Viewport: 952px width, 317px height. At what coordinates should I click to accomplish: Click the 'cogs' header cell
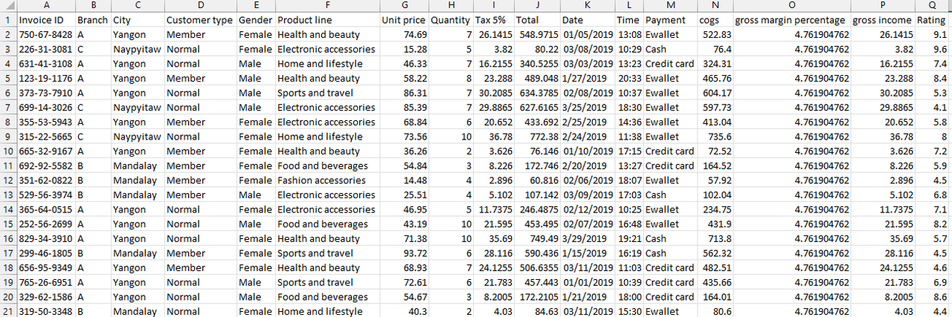pyautogui.click(x=715, y=20)
